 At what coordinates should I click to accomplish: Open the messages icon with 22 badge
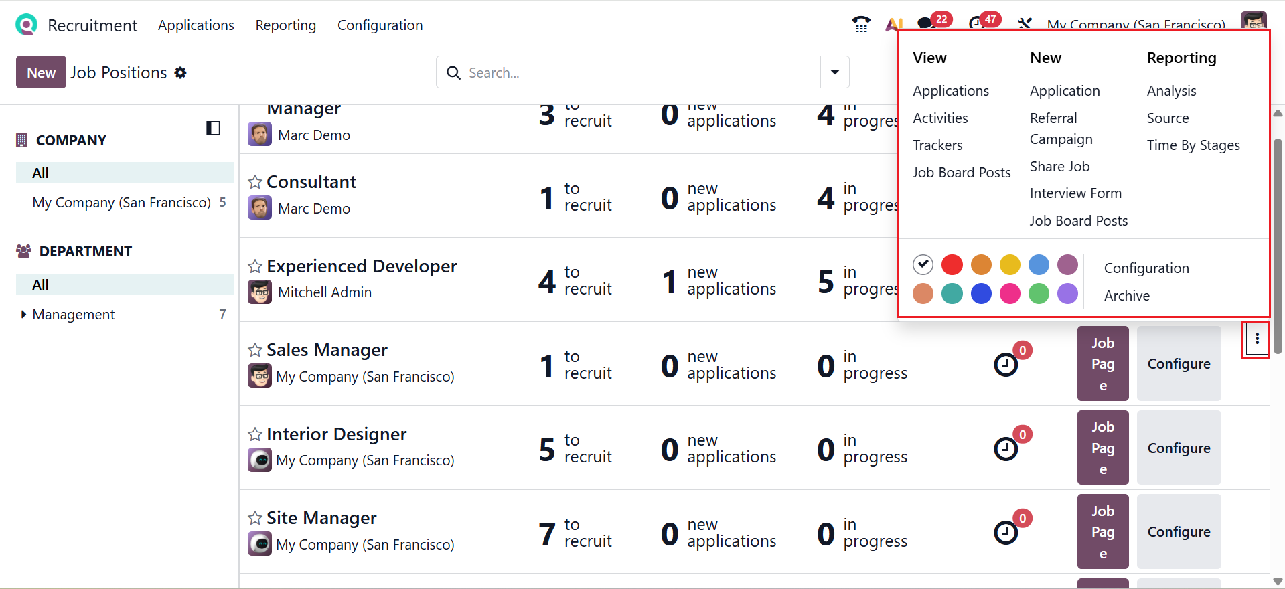tap(926, 23)
